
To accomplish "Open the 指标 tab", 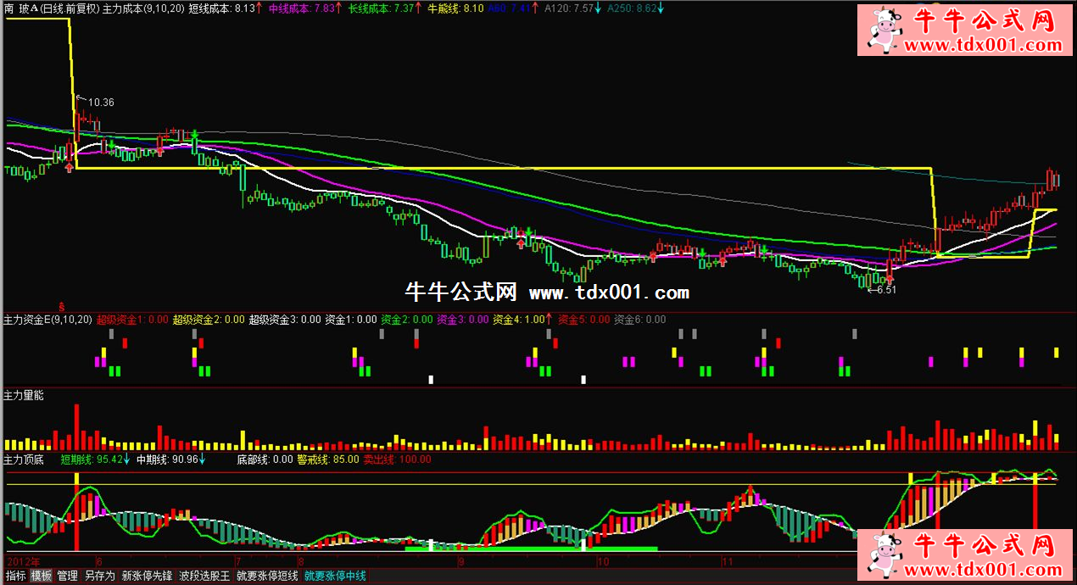I will pyautogui.click(x=15, y=577).
